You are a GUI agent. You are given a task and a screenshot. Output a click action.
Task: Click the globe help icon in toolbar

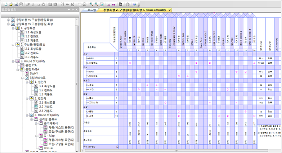[135, 4]
